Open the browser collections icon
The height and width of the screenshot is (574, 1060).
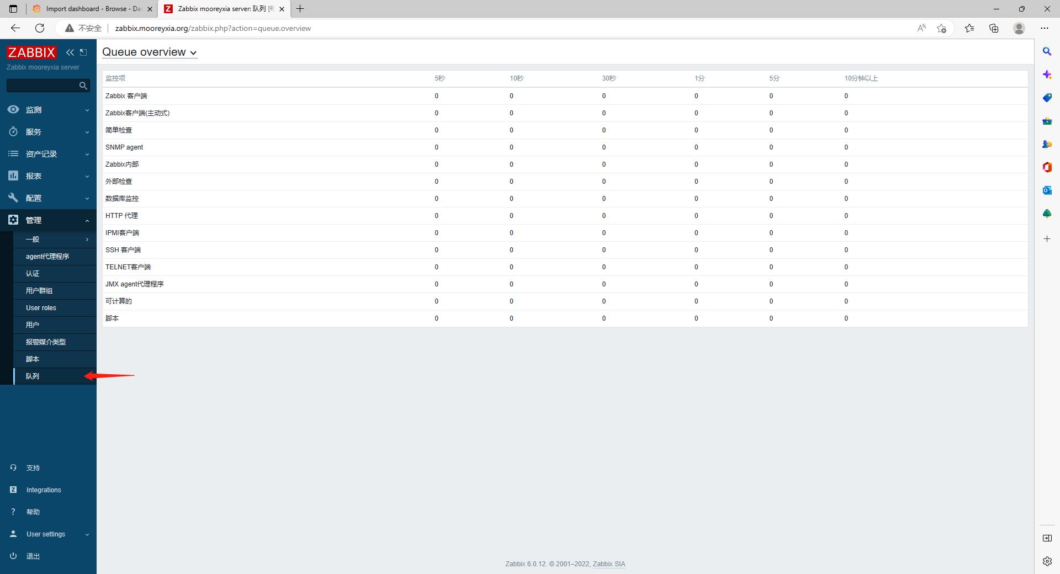tap(994, 28)
